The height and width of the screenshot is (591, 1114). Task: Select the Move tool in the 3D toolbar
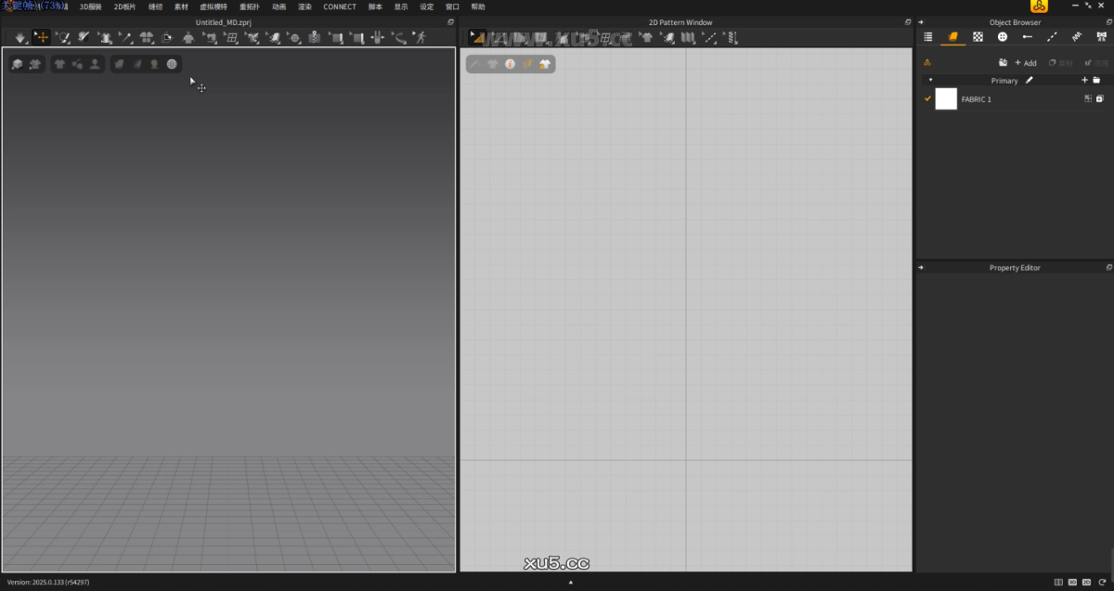tap(41, 37)
